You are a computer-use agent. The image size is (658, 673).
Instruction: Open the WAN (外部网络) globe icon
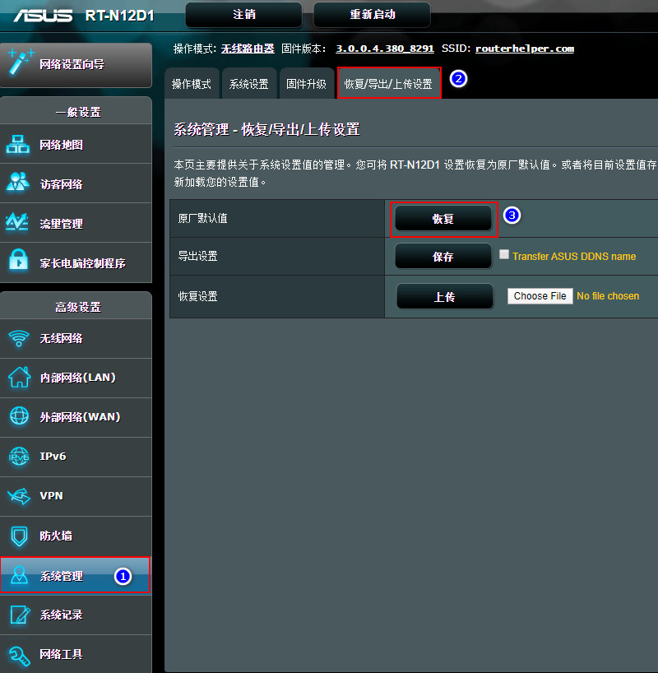pyautogui.click(x=18, y=417)
